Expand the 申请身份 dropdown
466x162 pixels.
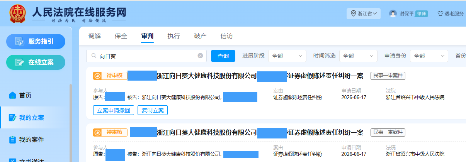coord(429,56)
